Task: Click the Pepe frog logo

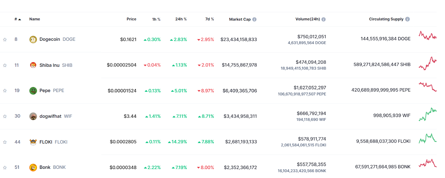Action: click(33, 91)
